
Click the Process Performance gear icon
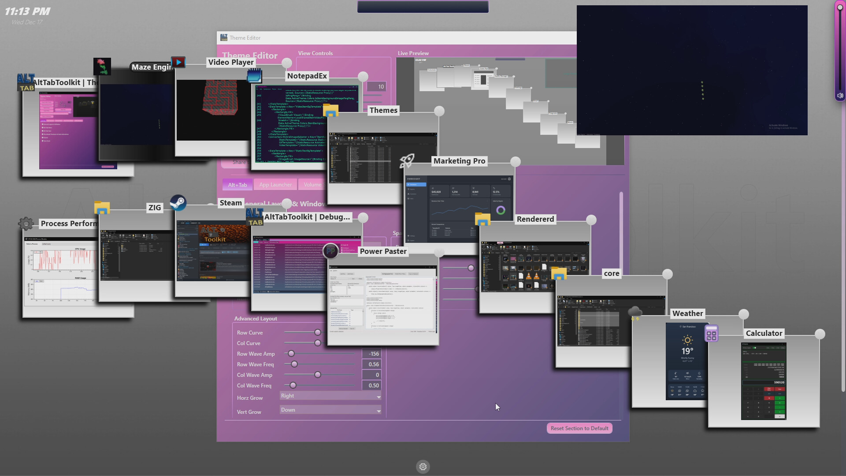[26, 224]
